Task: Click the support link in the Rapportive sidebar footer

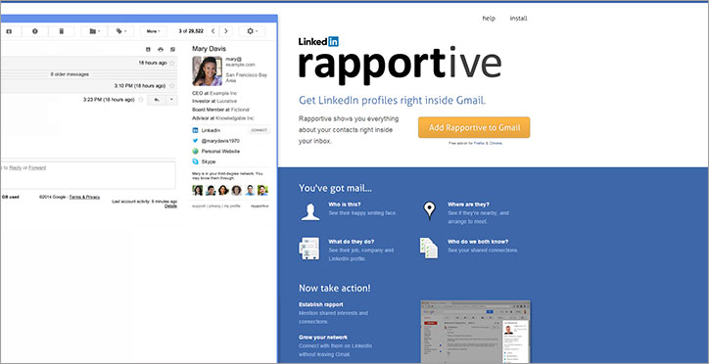Action: coord(199,205)
